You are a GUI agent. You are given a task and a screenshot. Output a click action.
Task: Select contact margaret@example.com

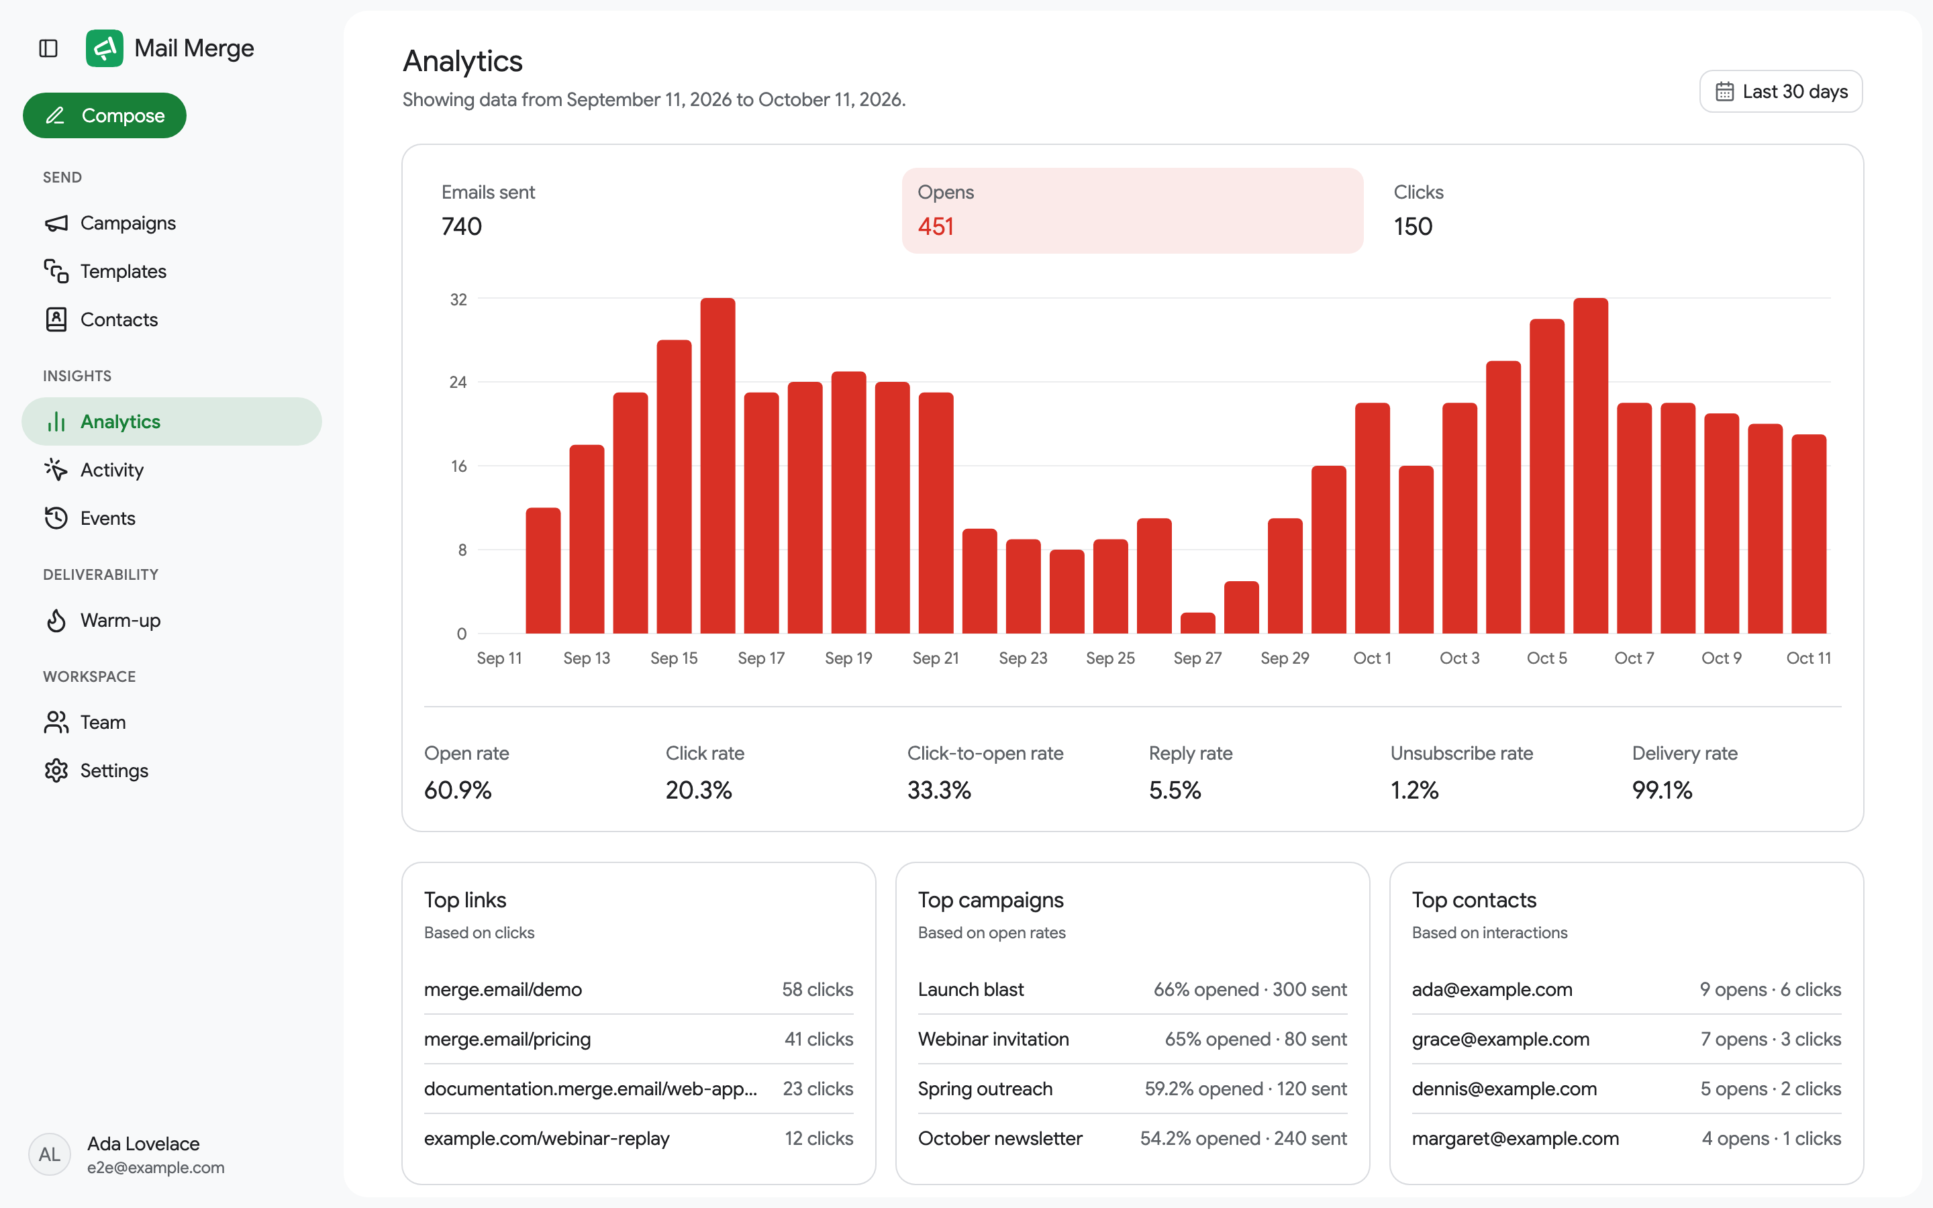1626,1138
